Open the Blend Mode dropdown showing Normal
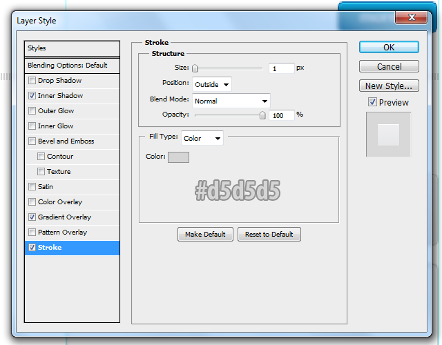Image resolution: width=442 pixels, height=345 pixels. [x=231, y=101]
